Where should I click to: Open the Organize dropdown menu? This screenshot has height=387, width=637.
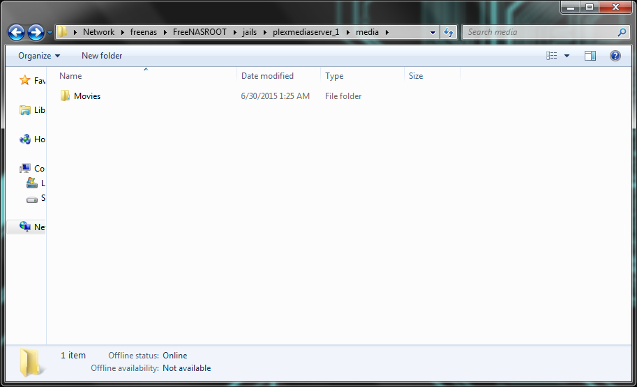click(39, 56)
